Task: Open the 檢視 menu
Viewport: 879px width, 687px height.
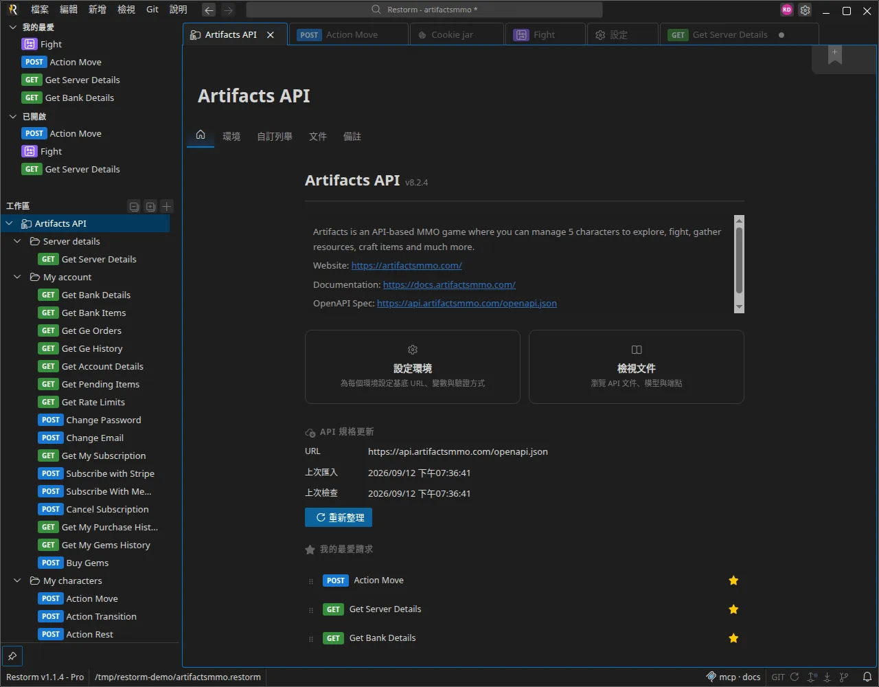Action: click(126, 10)
